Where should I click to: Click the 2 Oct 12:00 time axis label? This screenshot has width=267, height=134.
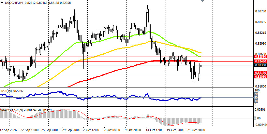click(91, 130)
